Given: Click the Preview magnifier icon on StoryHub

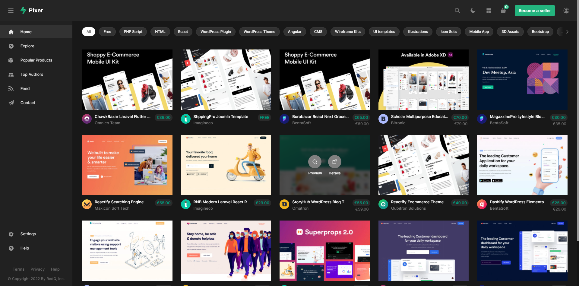Looking at the screenshot, I should pos(315,162).
